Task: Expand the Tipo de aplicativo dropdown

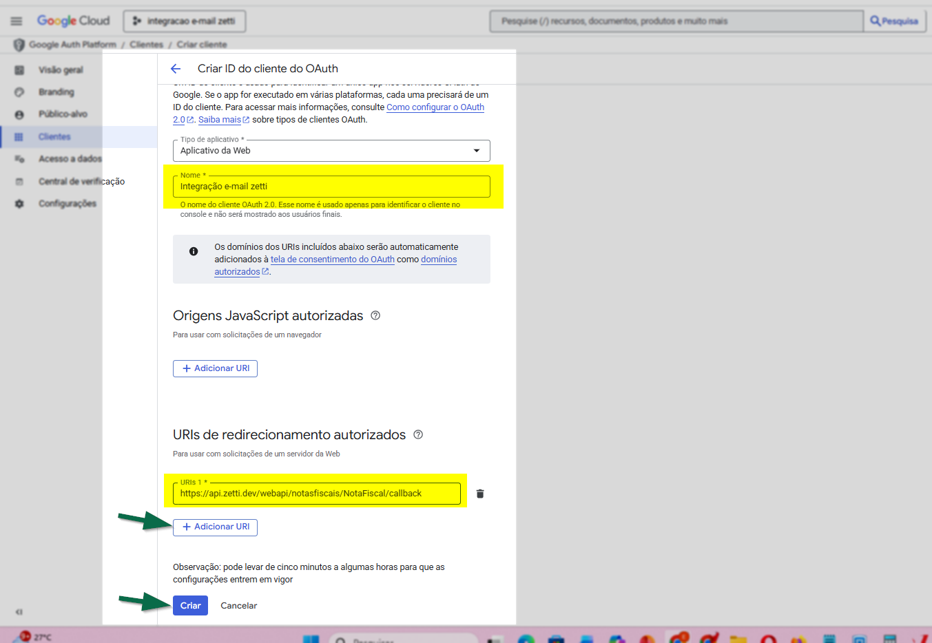Action: 331,151
